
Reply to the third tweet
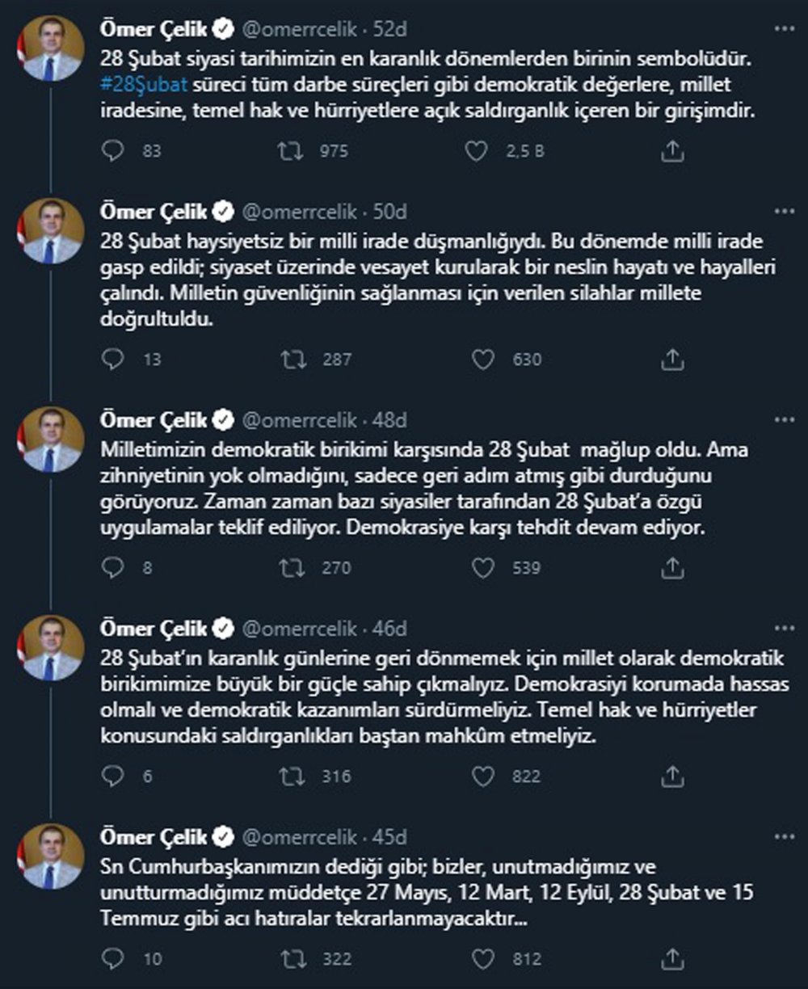(112, 568)
